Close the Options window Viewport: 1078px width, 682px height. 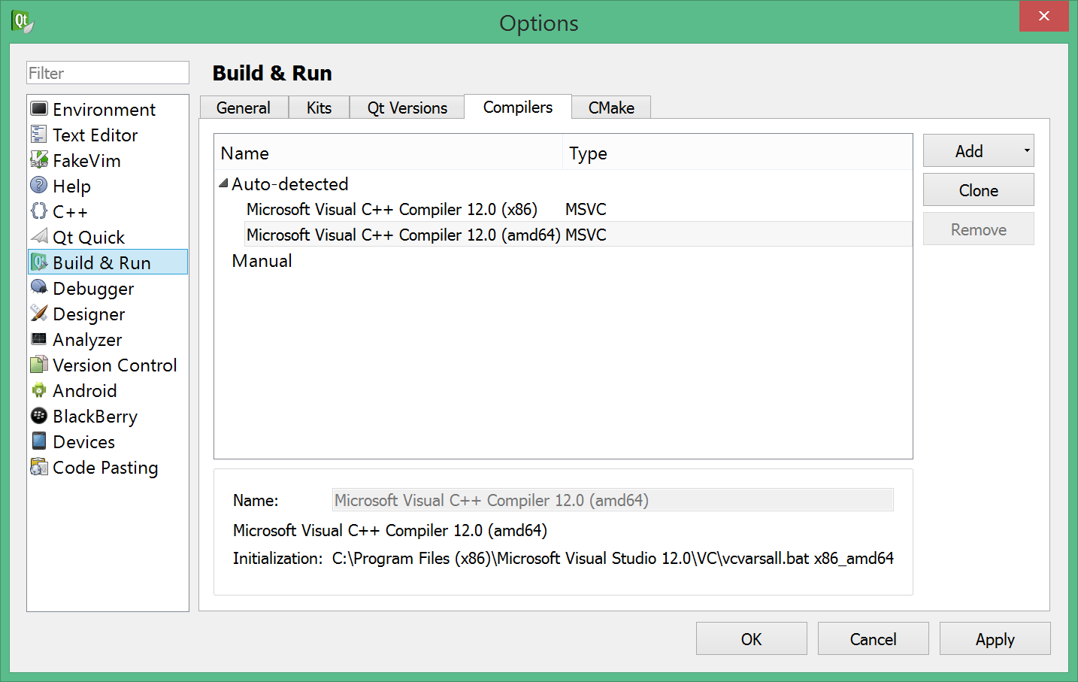click(1043, 16)
